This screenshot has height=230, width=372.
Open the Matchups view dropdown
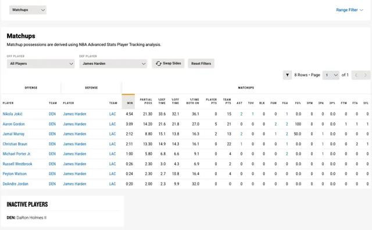[x=28, y=10]
